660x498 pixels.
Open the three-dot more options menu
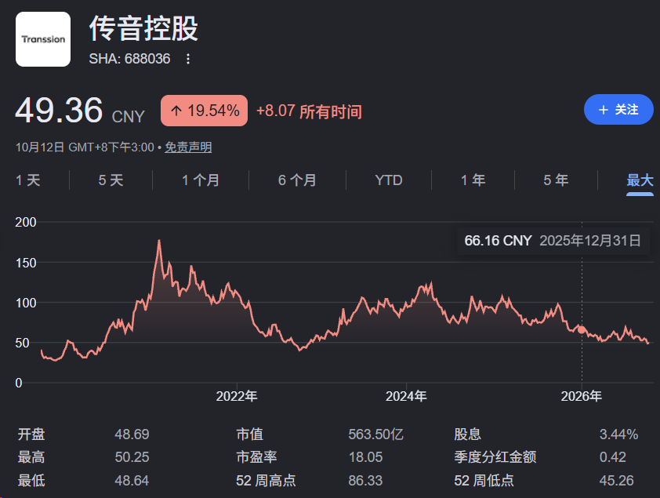pyautogui.click(x=188, y=59)
